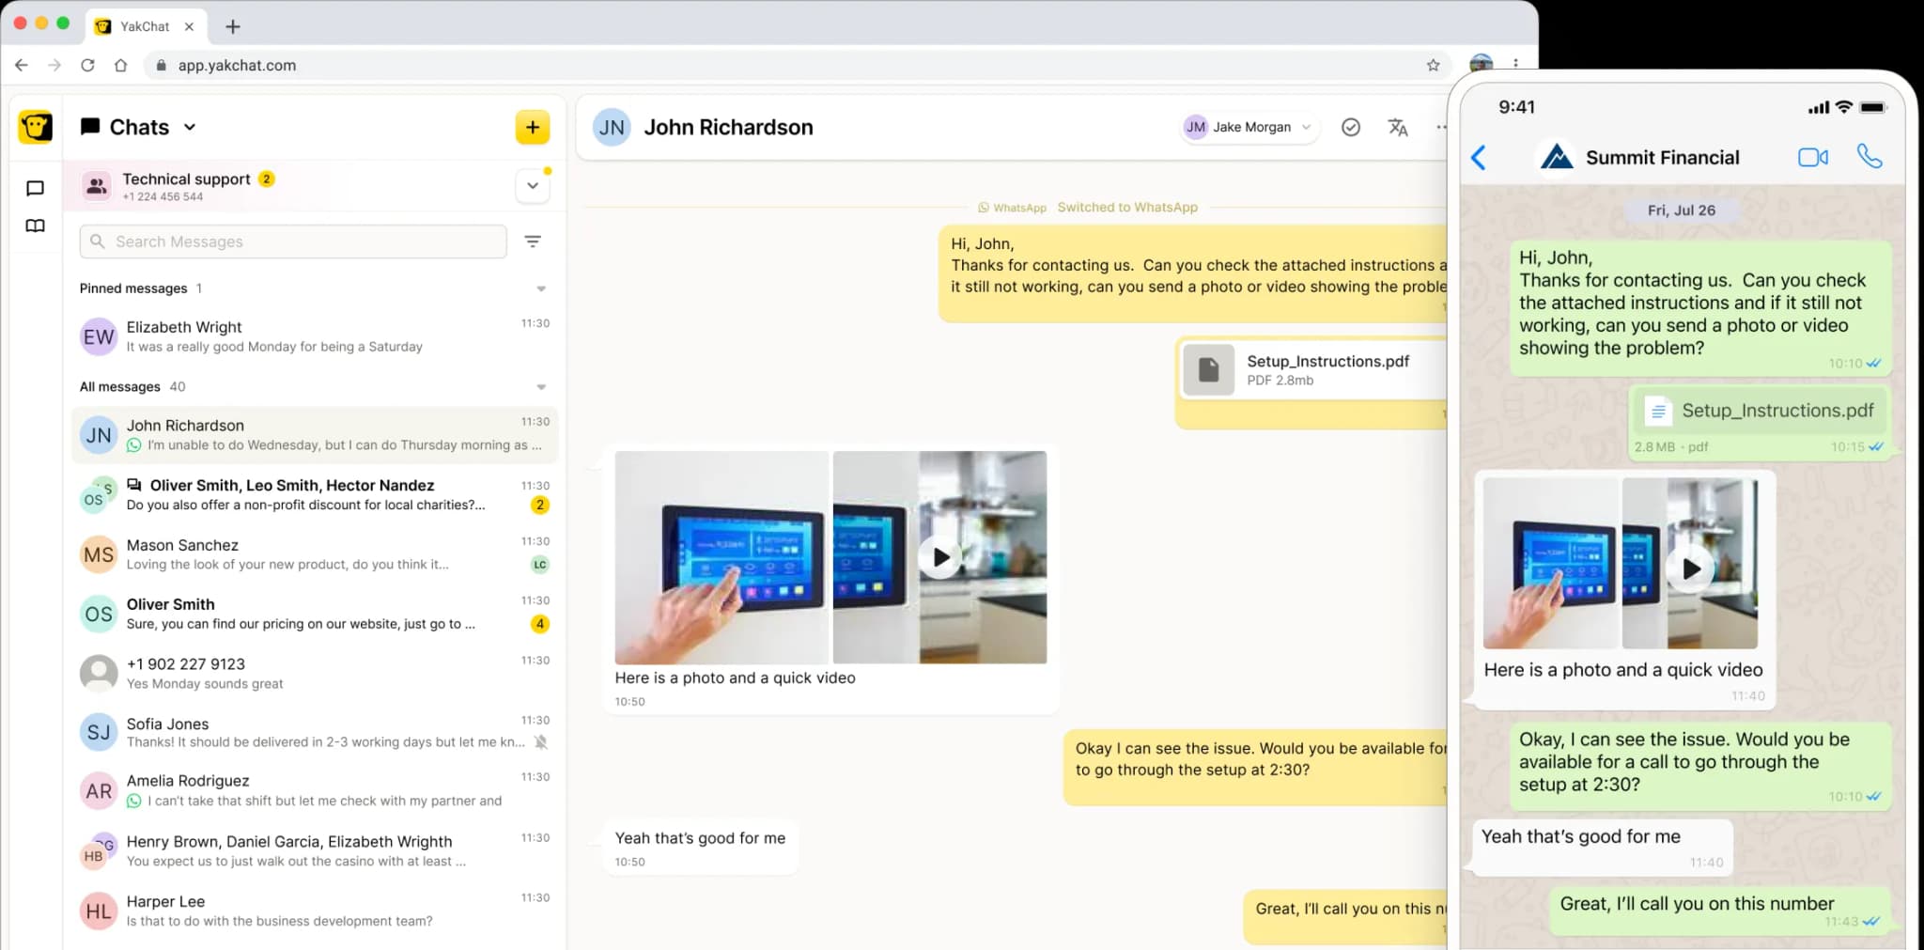This screenshot has width=1924, height=950.
Task: Start a voice call in phone chat
Action: point(1870,156)
